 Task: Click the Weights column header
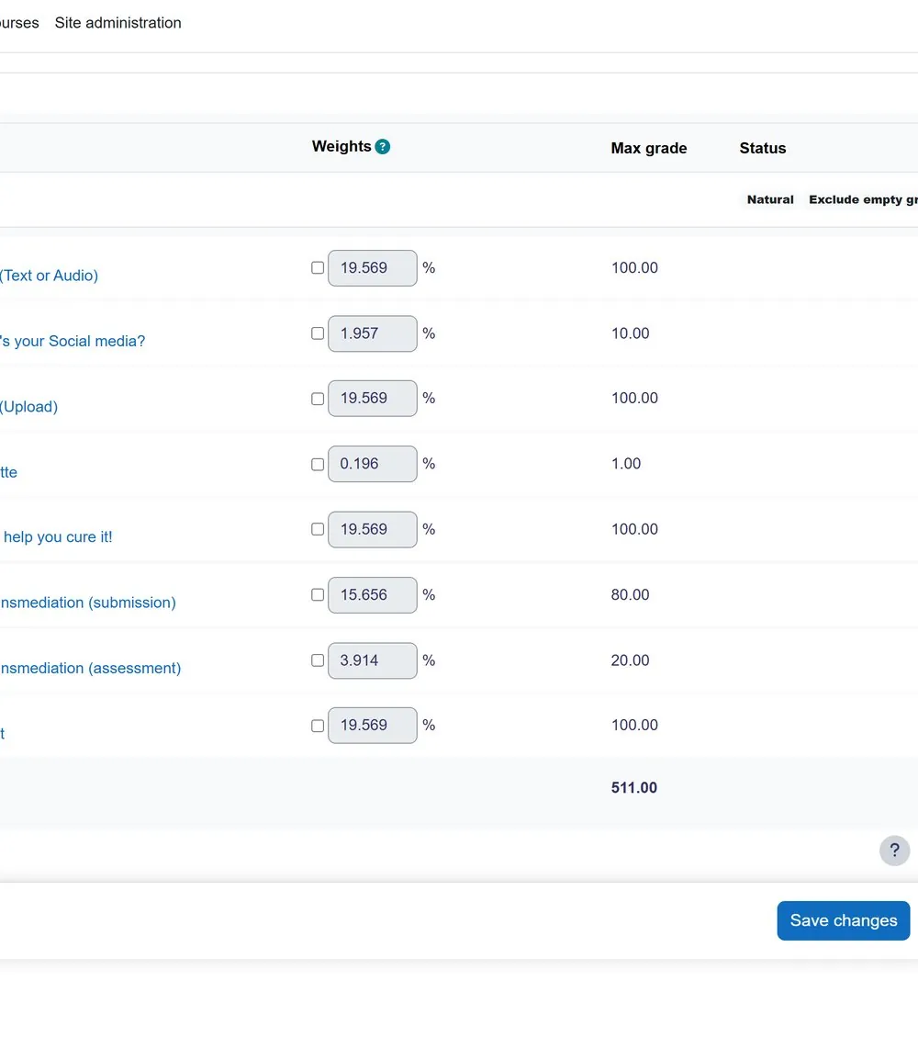pyautogui.click(x=341, y=146)
